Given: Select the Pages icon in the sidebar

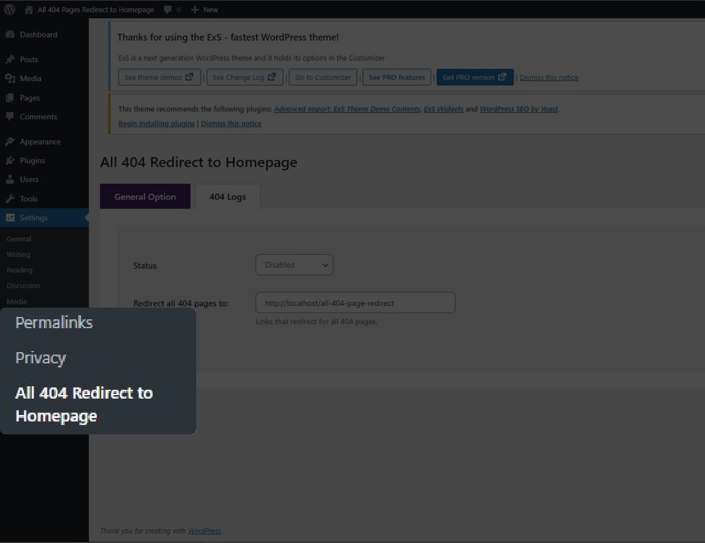Looking at the screenshot, I should 10,97.
